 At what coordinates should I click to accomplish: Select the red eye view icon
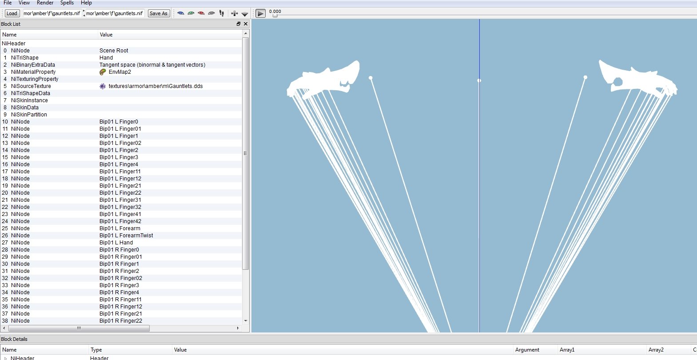coord(201,13)
